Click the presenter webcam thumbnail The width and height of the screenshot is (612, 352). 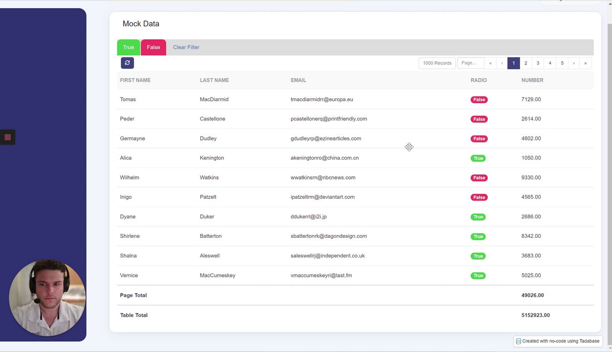pyautogui.click(x=47, y=298)
